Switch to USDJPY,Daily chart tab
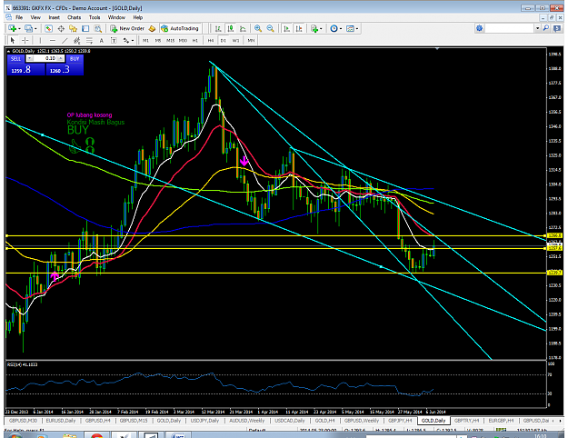 click(x=204, y=421)
